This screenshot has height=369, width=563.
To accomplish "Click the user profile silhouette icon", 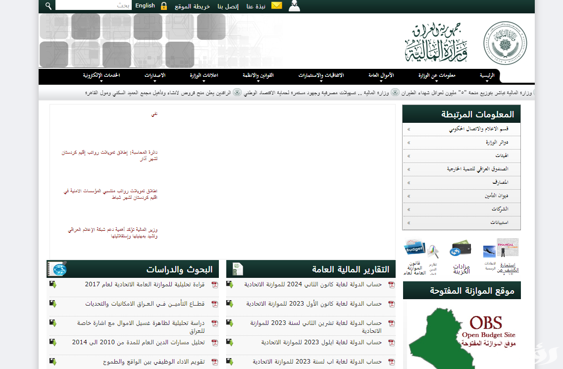I will (294, 6).
